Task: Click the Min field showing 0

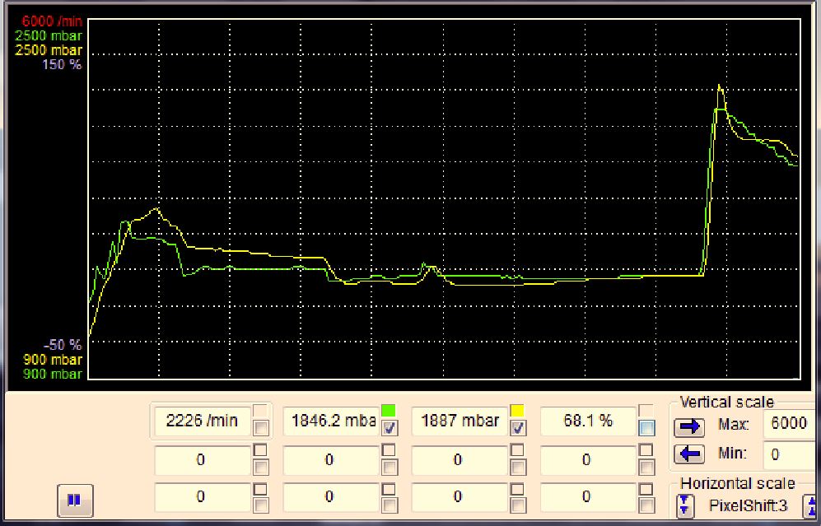Action: (791, 454)
